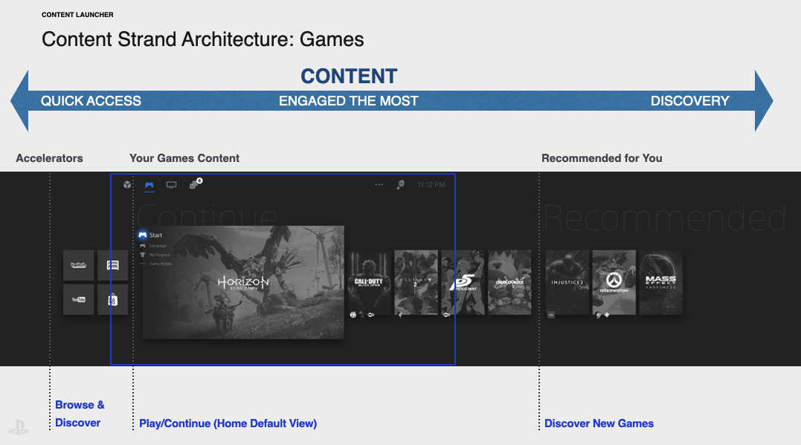The height and width of the screenshot is (445, 801).
Task: Open the Mass Effect Andromeda tile
Action: pyautogui.click(x=661, y=282)
